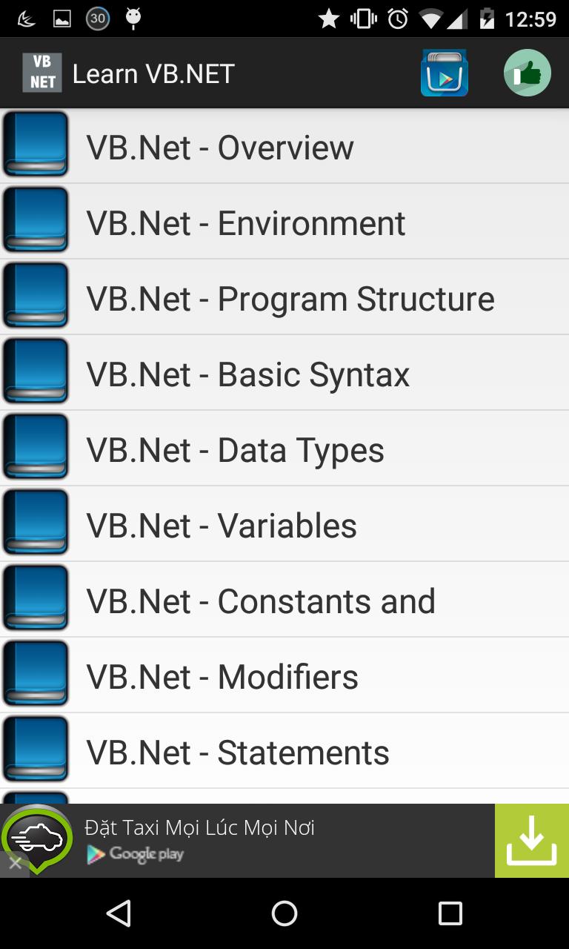Viewport: 569px width, 949px height.
Task: Tap the Google Play badge in the ad
Action: coord(136,854)
